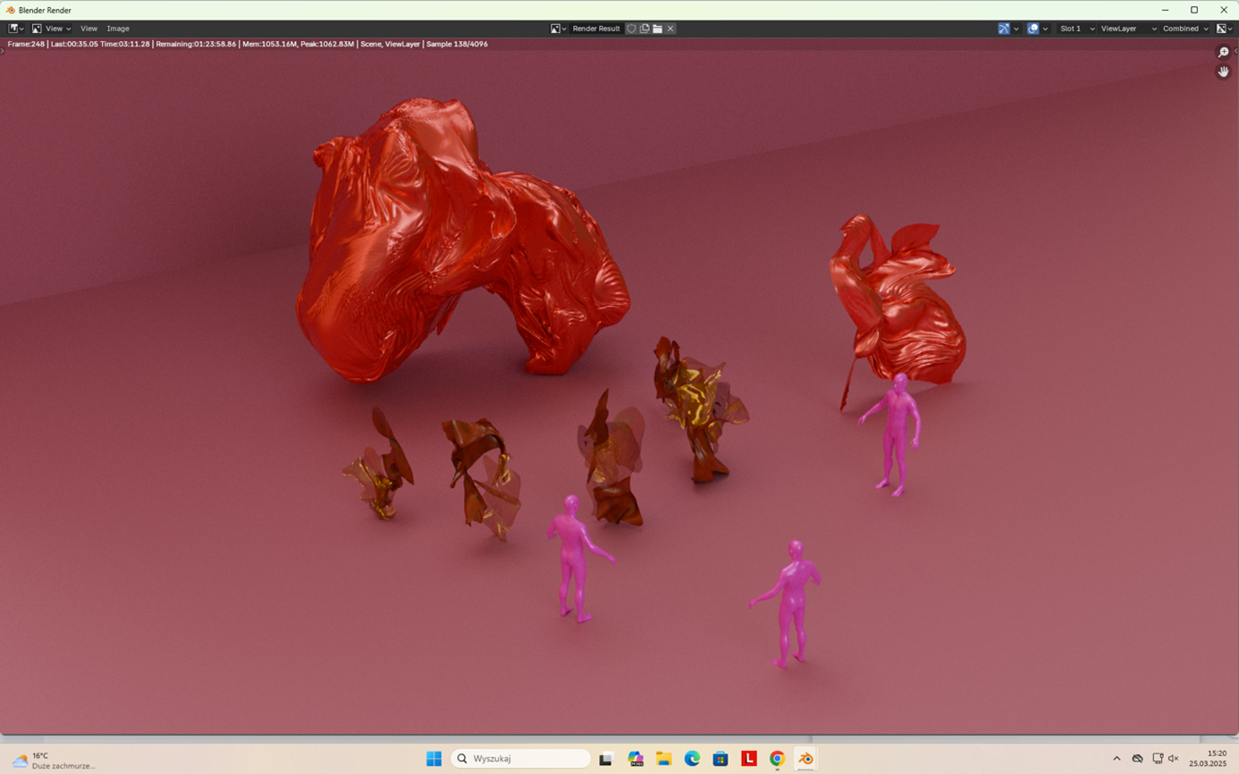This screenshot has width=1239, height=774.
Task: Open the image browse dropdown icon
Action: 558,29
